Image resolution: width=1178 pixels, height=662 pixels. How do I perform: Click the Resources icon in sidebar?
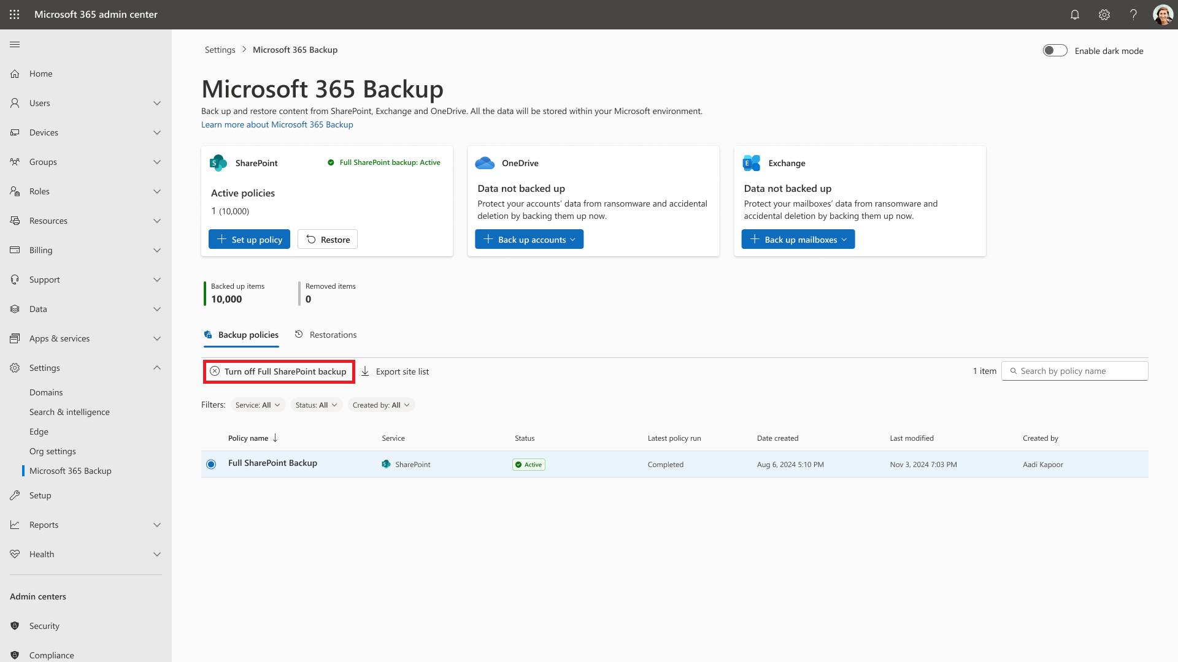point(15,221)
